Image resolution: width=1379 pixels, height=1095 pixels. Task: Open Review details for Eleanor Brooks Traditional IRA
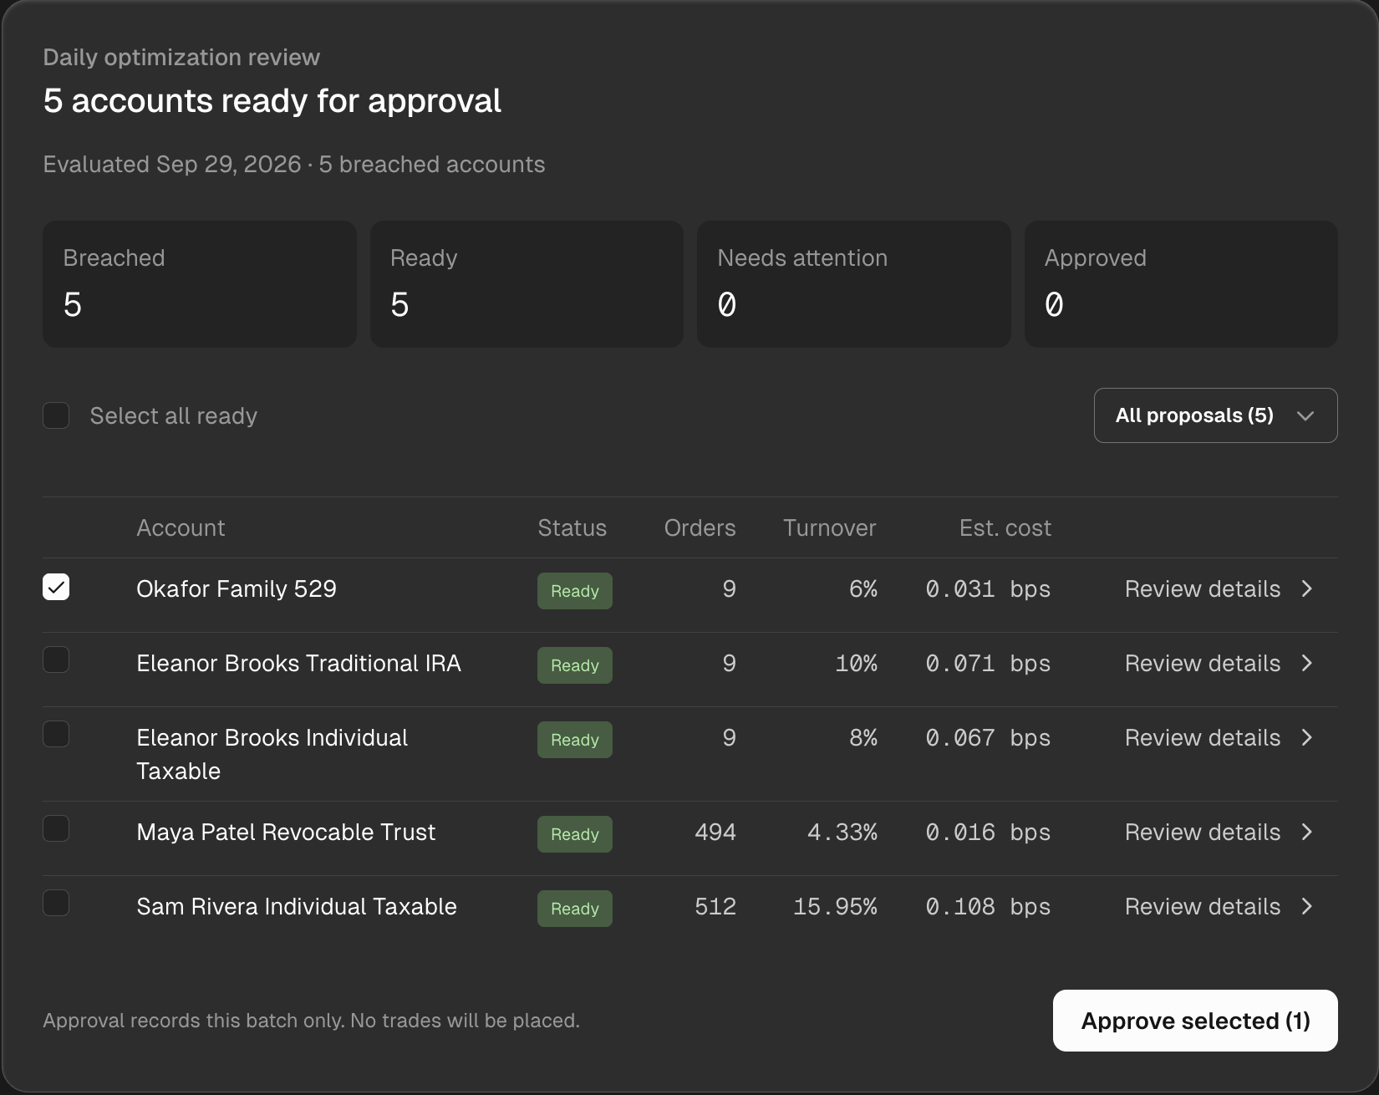[x=1219, y=664]
